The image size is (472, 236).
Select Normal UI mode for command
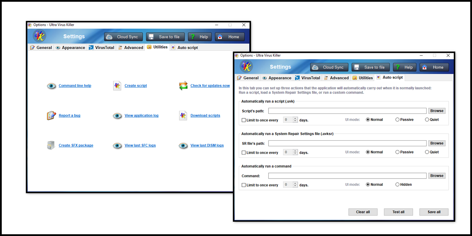tap(374, 184)
